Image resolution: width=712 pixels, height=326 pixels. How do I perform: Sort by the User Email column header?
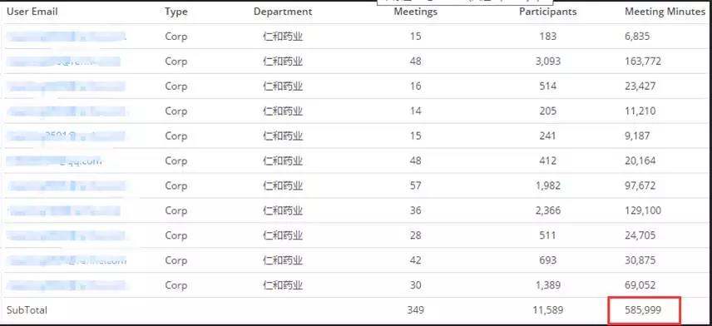(x=32, y=12)
